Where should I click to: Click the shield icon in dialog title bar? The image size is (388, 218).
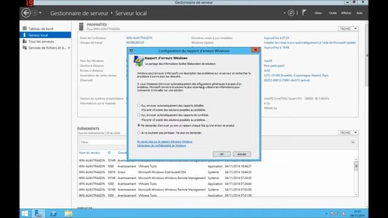coord(131,51)
